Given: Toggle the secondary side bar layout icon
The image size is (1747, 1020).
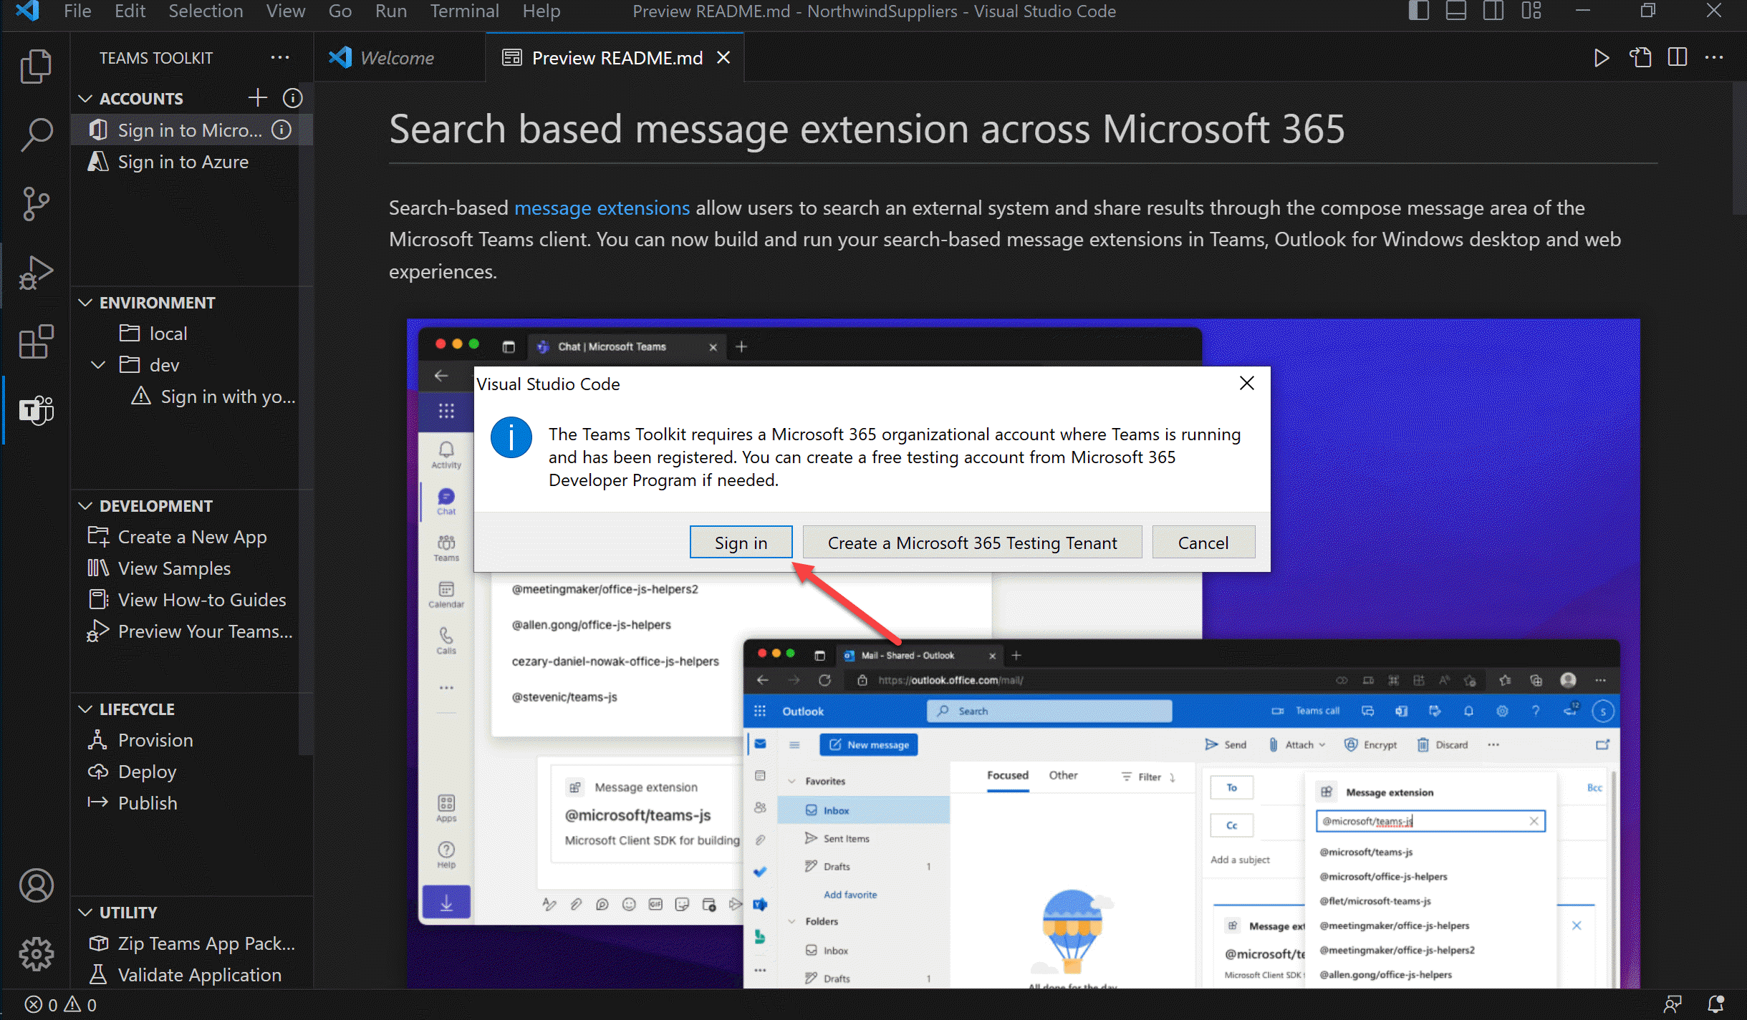Looking at the screenshot, I should 1493,11.
